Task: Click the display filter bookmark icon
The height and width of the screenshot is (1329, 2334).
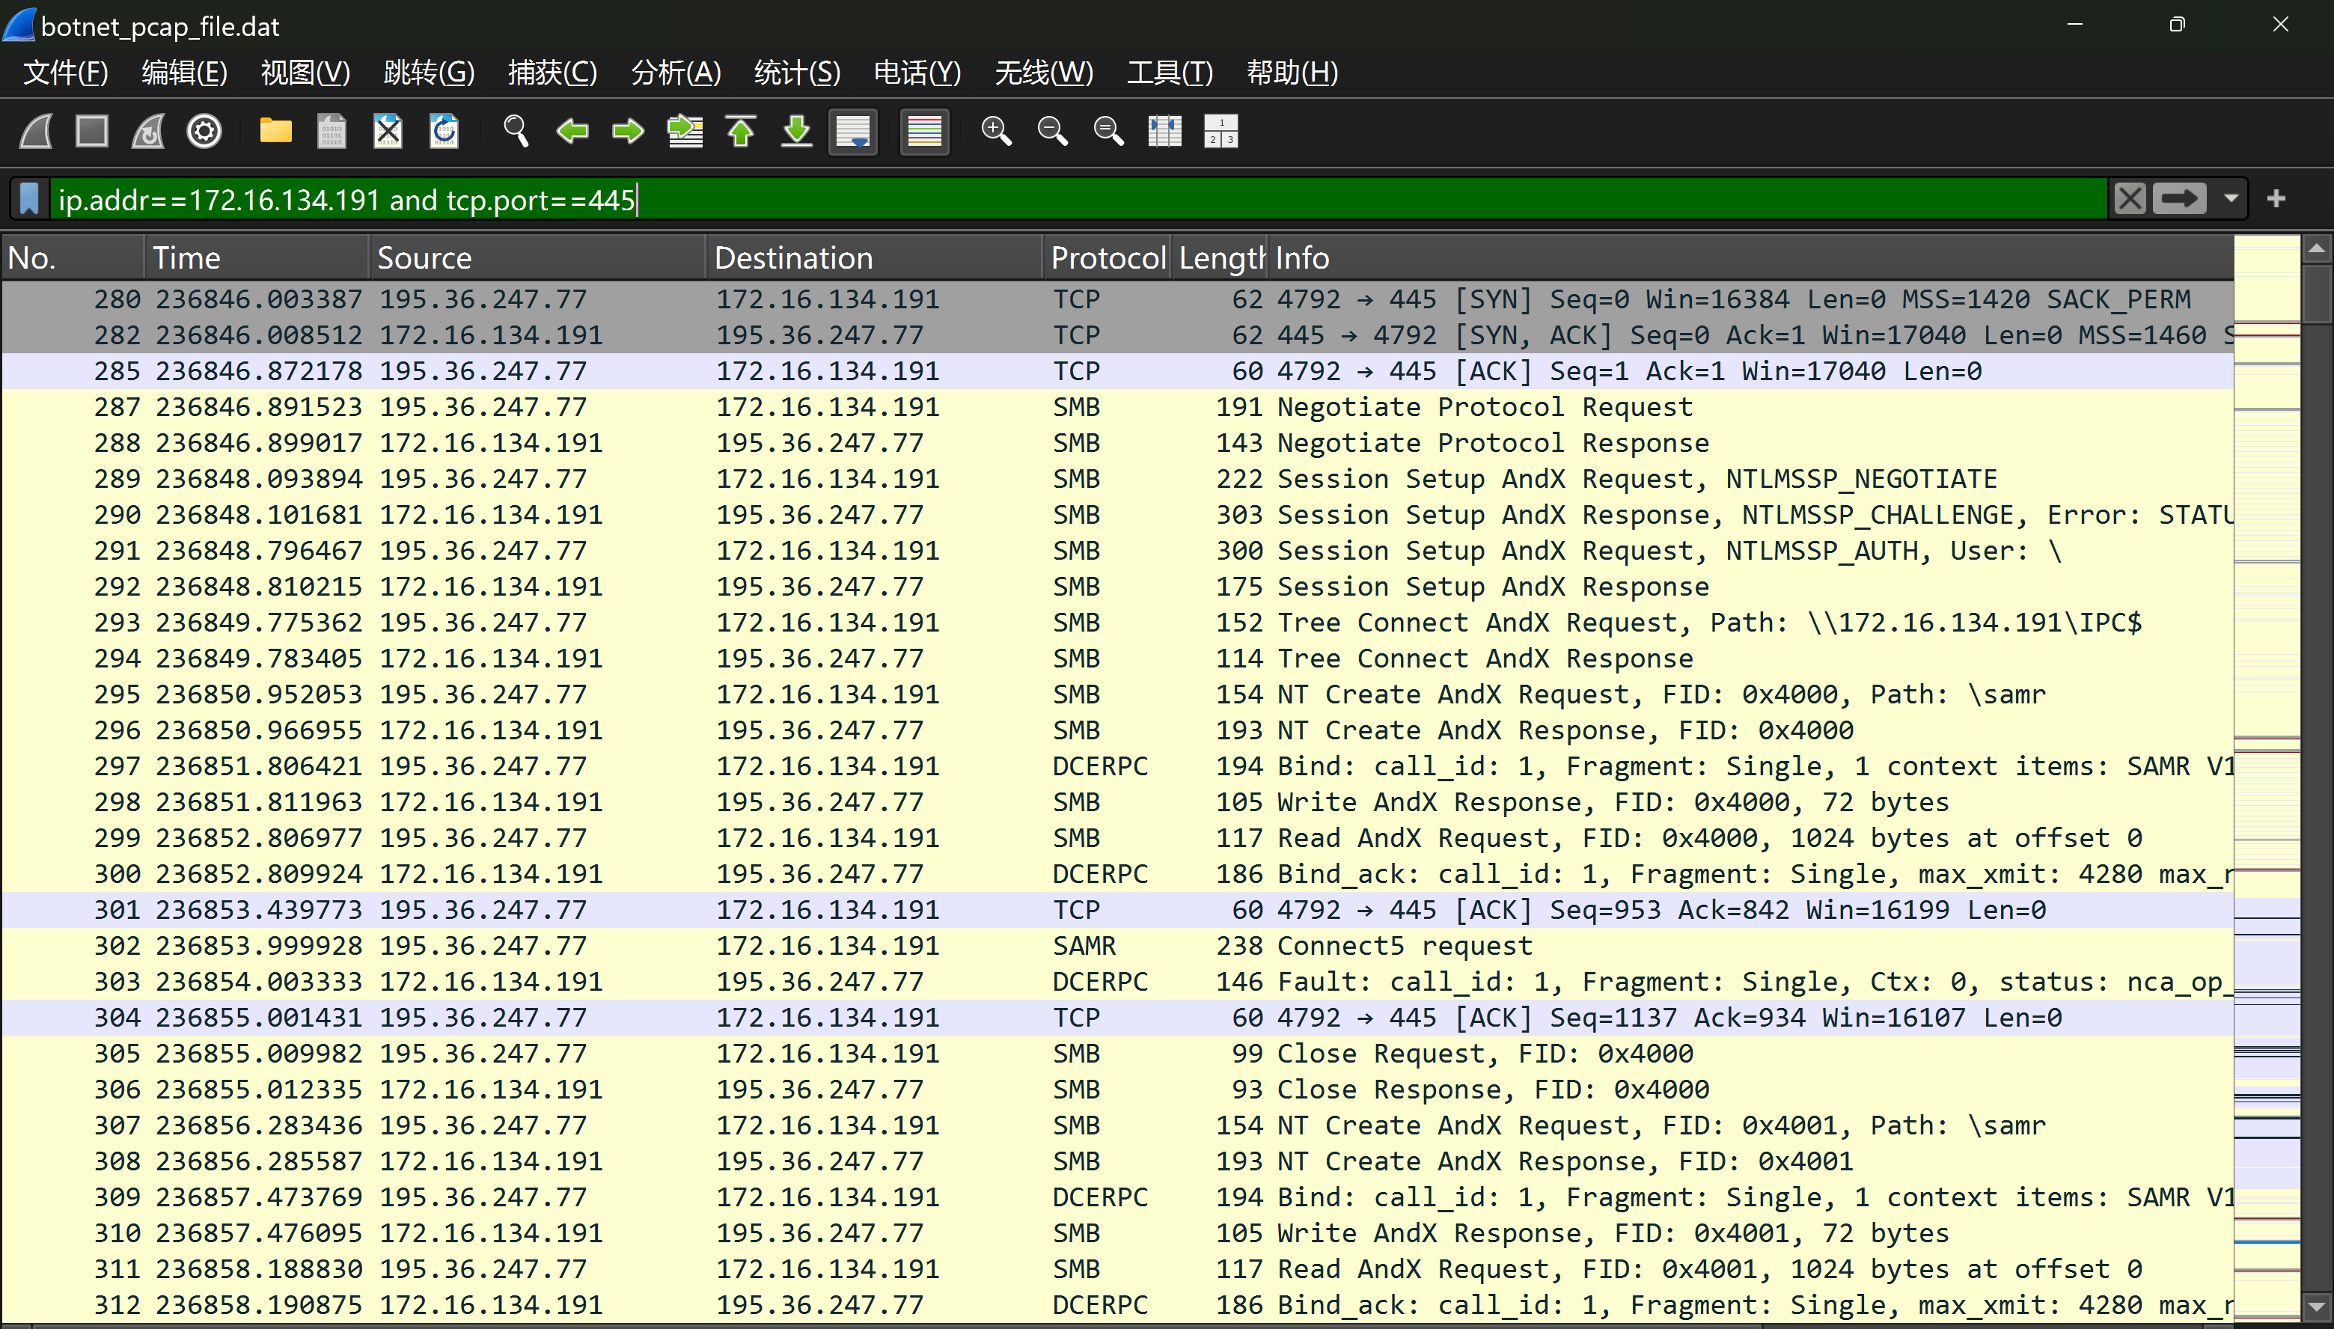Action: [29, 198]
